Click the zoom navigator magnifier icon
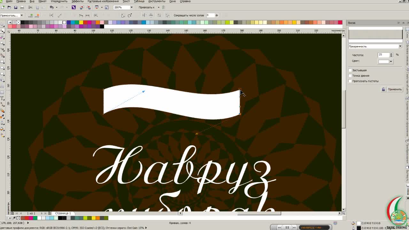 343,213
